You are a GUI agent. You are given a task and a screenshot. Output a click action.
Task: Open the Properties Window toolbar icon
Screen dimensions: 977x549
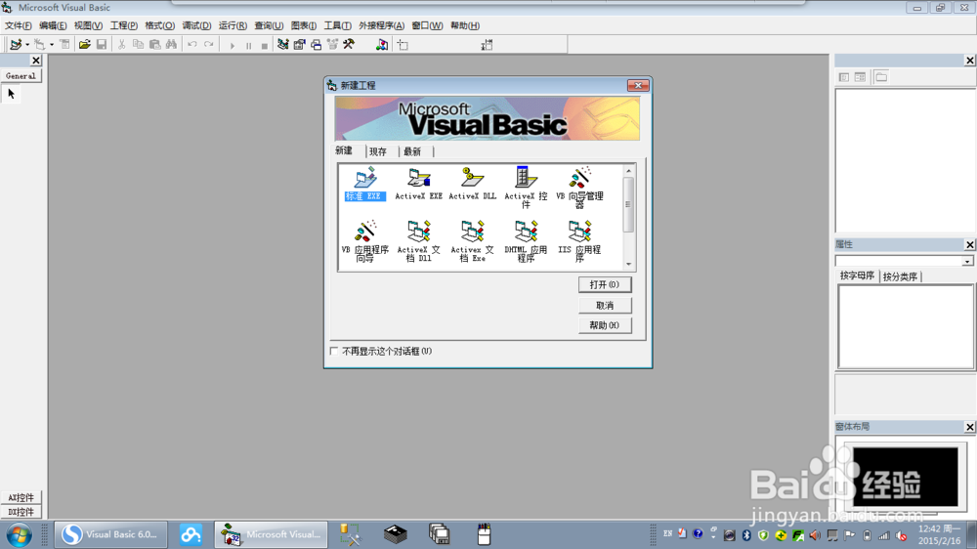coord(300,44)
